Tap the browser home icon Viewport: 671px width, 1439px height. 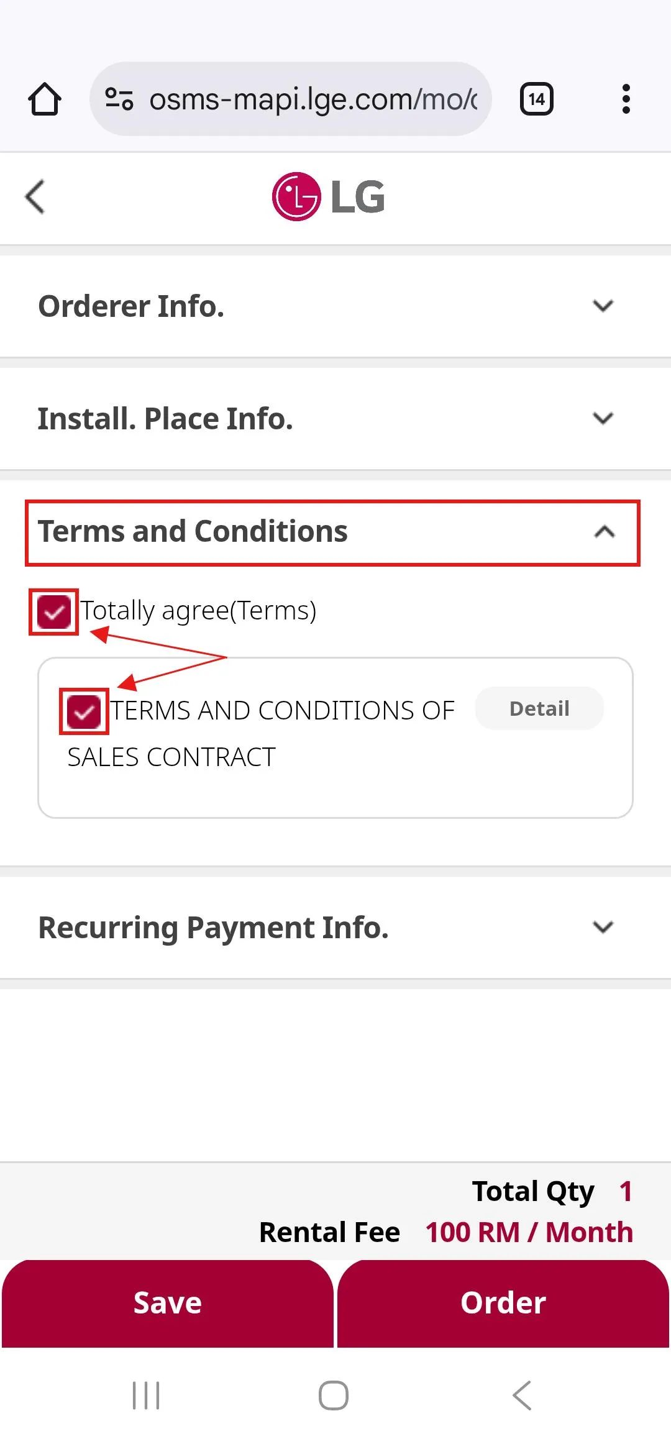pyautogui.click(x=45, y=99)
